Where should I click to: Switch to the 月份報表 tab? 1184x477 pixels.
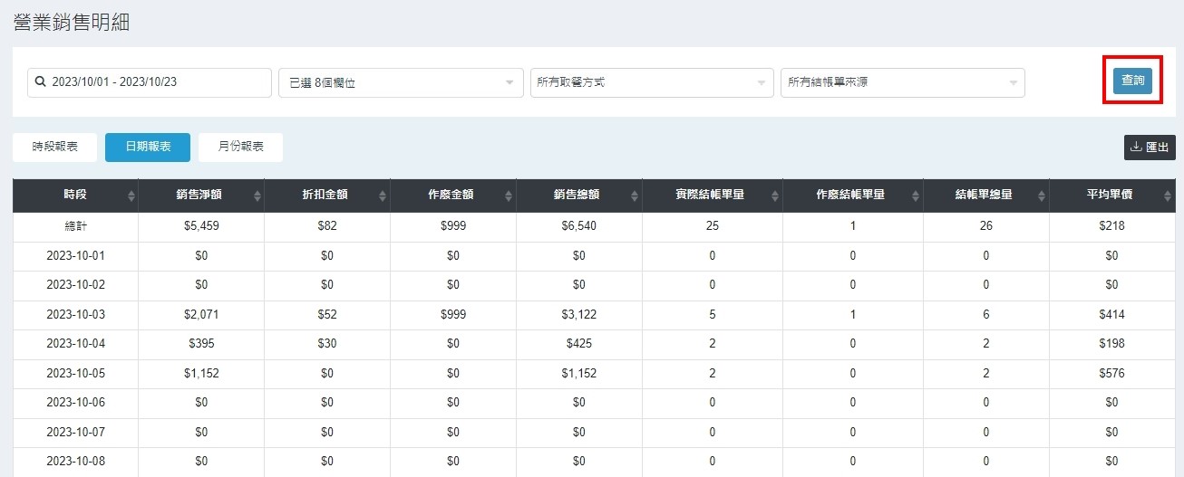coord(240,147)
